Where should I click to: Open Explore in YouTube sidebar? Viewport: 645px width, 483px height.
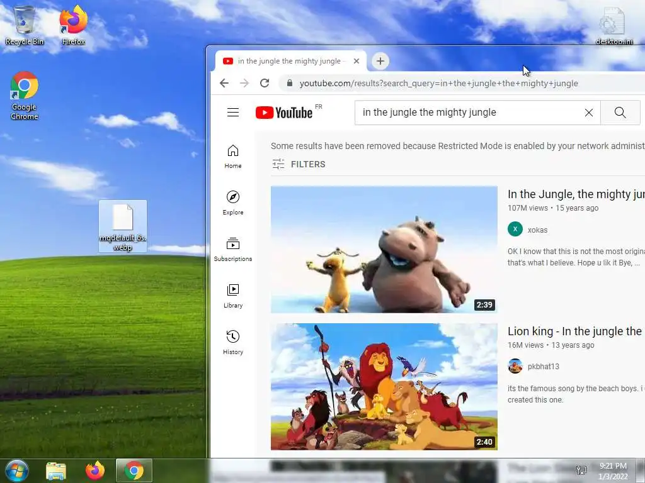coord(233,203)
